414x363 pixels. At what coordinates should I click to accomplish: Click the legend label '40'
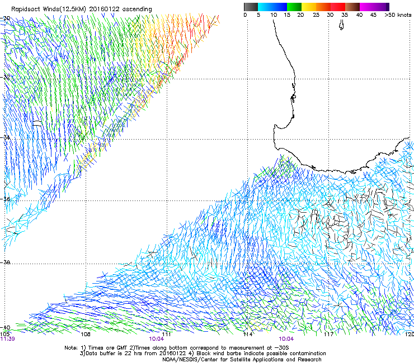[x=359, y=15]
